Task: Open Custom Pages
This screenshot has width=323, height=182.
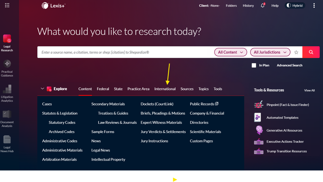Action: [x=201, y=141]
